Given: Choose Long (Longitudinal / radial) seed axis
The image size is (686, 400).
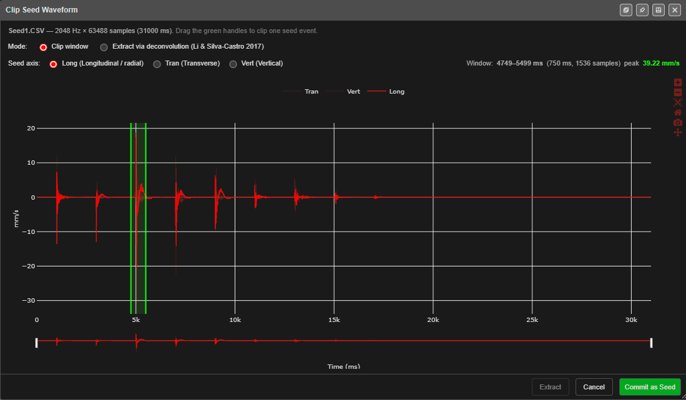Looking at the screenshot, I should click(54, 64).
